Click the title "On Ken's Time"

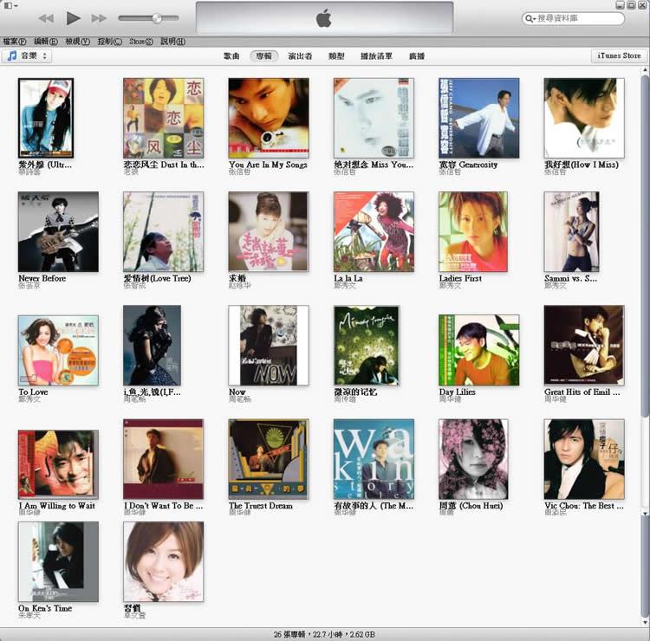coord(45,608)
